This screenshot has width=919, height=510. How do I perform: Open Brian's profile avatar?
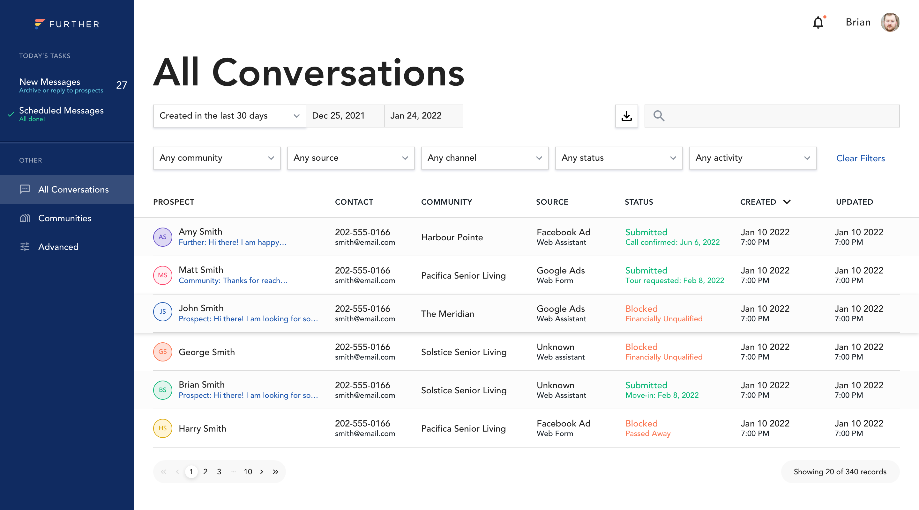[890, 22]
